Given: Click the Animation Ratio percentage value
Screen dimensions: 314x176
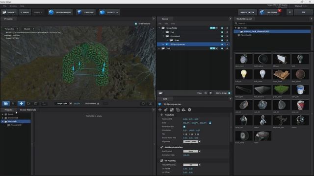Looking at the screenshot, I should 186,155.
